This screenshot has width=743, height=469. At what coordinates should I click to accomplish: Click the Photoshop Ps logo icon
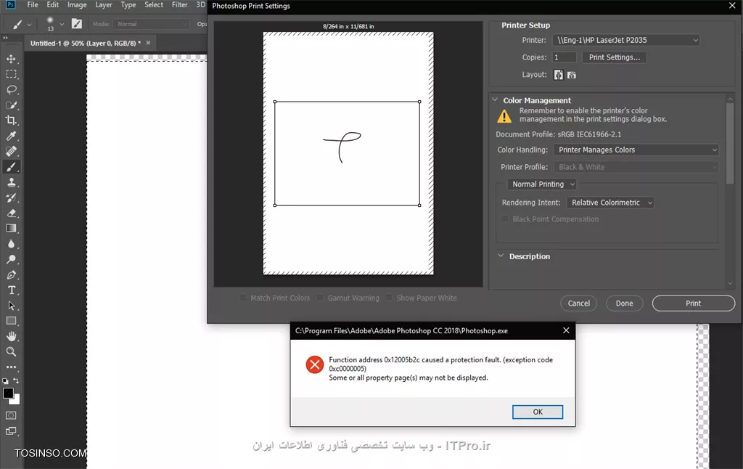click(x=10, y=5)
